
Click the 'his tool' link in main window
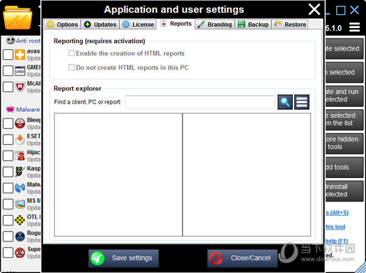335,227
